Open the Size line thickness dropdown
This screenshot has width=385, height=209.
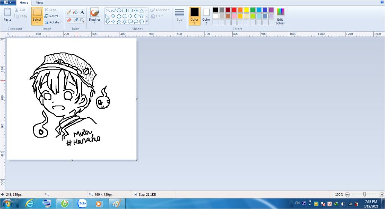click(179, 16)
